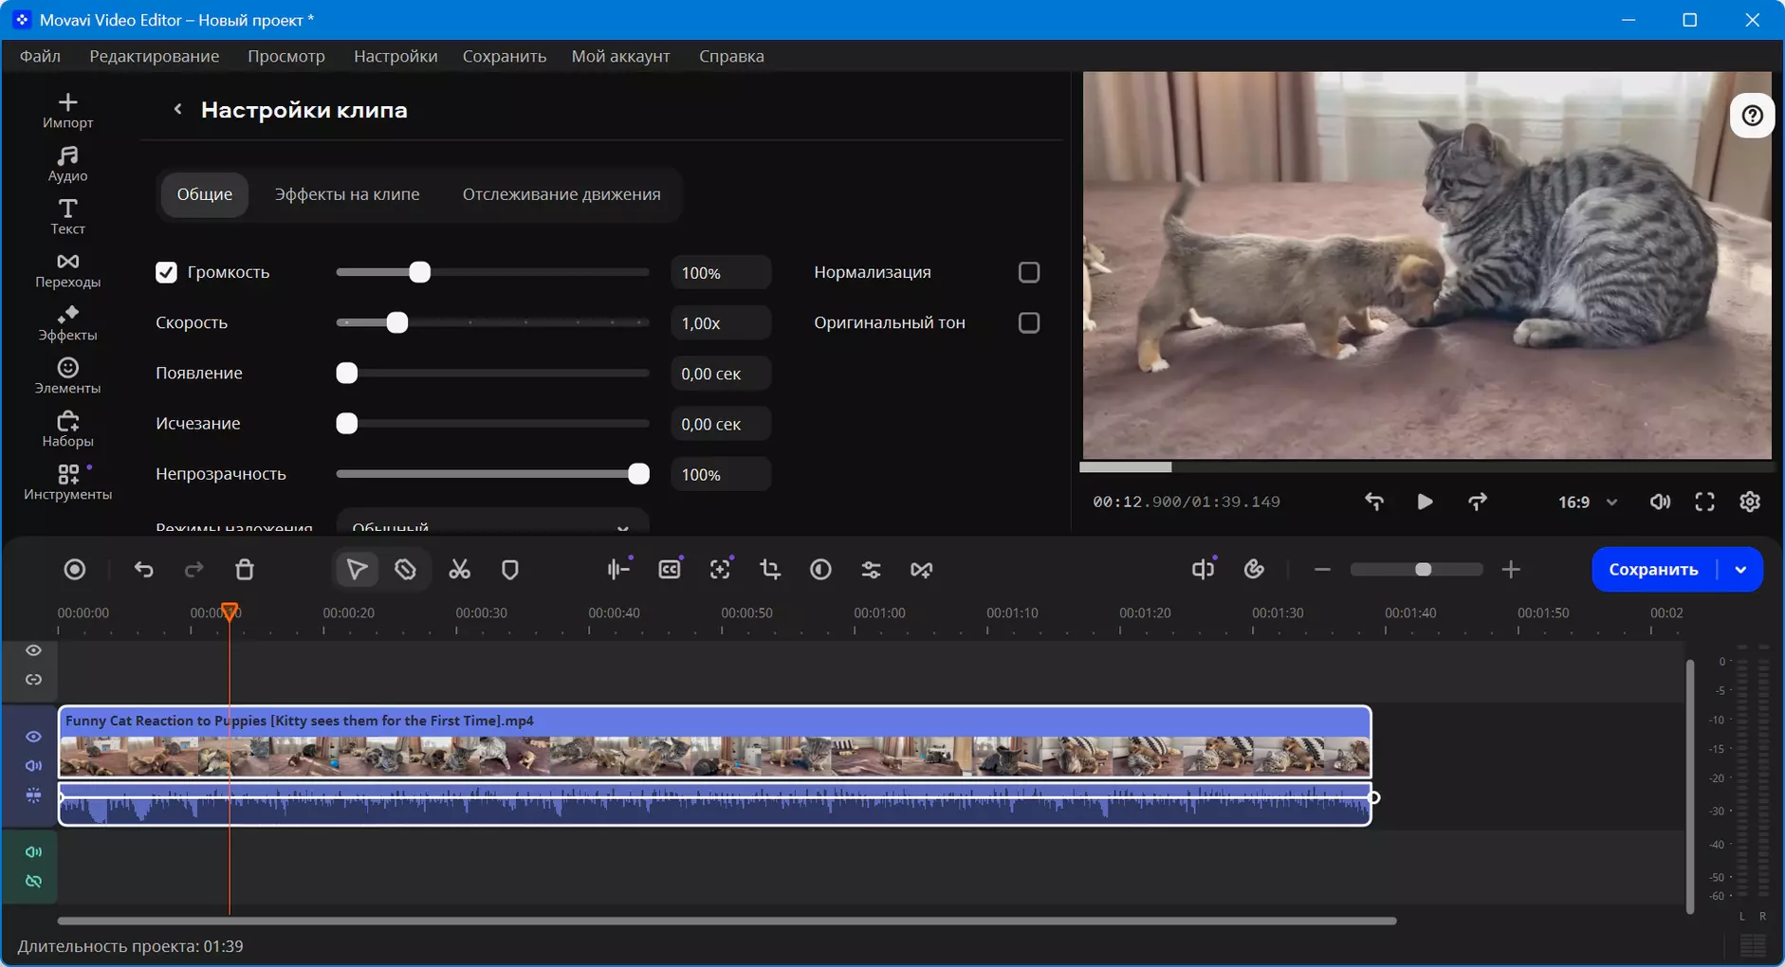
Task: Open the Переходы transitions panel
Action: click(67, 270)
